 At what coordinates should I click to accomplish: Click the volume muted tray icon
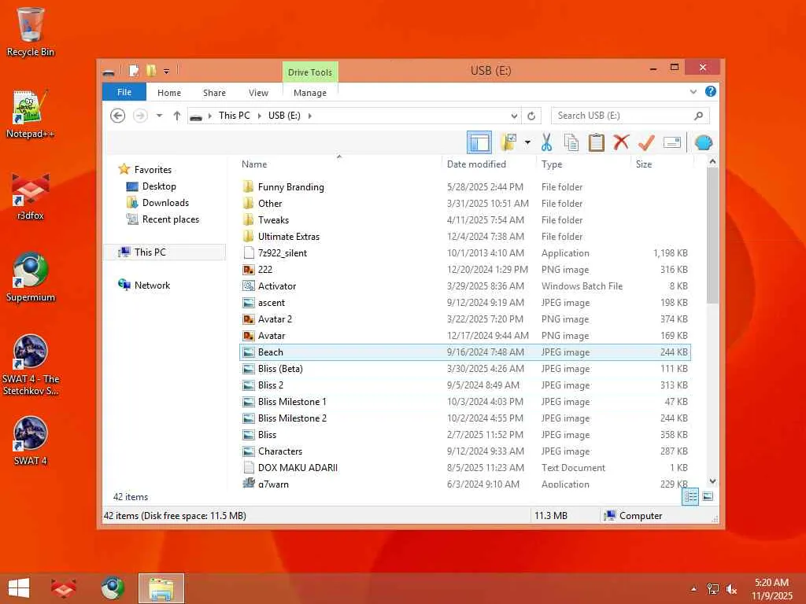click(732, 589)
